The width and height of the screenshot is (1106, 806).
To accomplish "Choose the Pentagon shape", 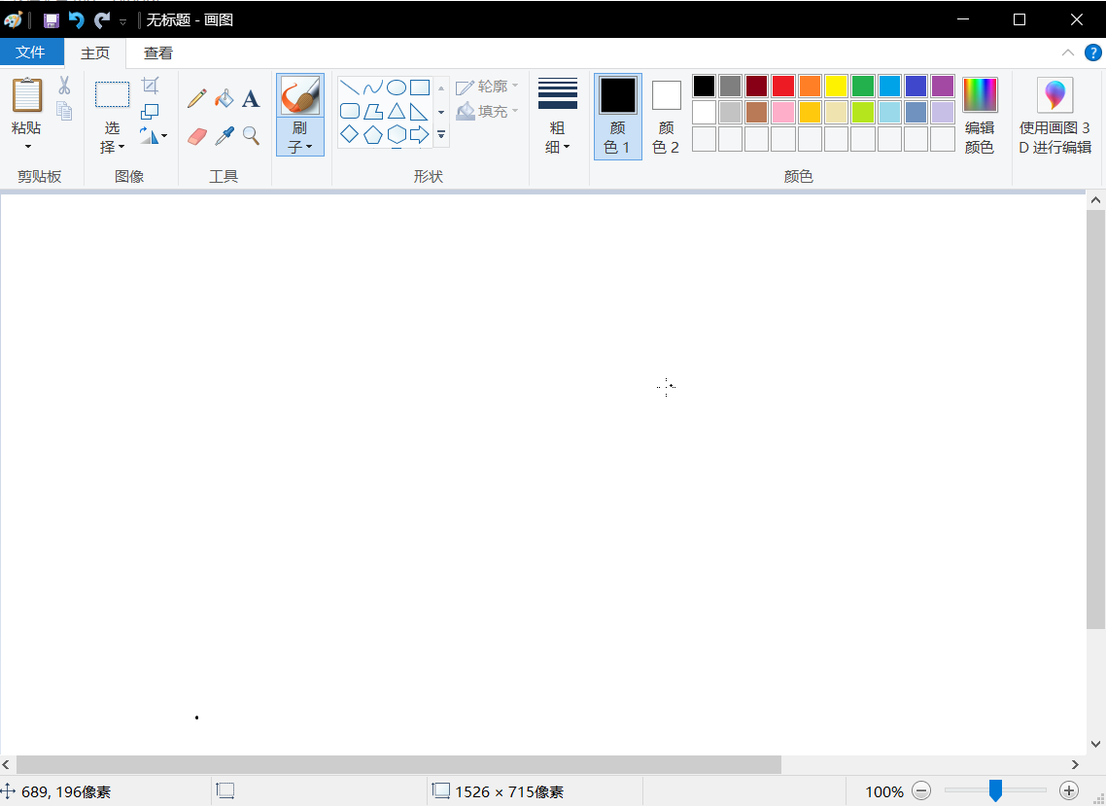I will coord(373,134).
